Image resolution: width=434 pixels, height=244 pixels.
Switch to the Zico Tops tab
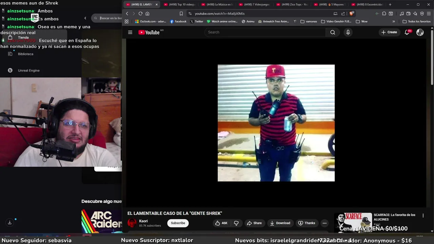pyautogui.click(x=292, y=4)
